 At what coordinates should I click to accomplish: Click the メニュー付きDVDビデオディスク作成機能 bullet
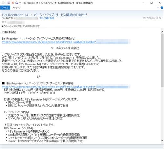point(45,141)
